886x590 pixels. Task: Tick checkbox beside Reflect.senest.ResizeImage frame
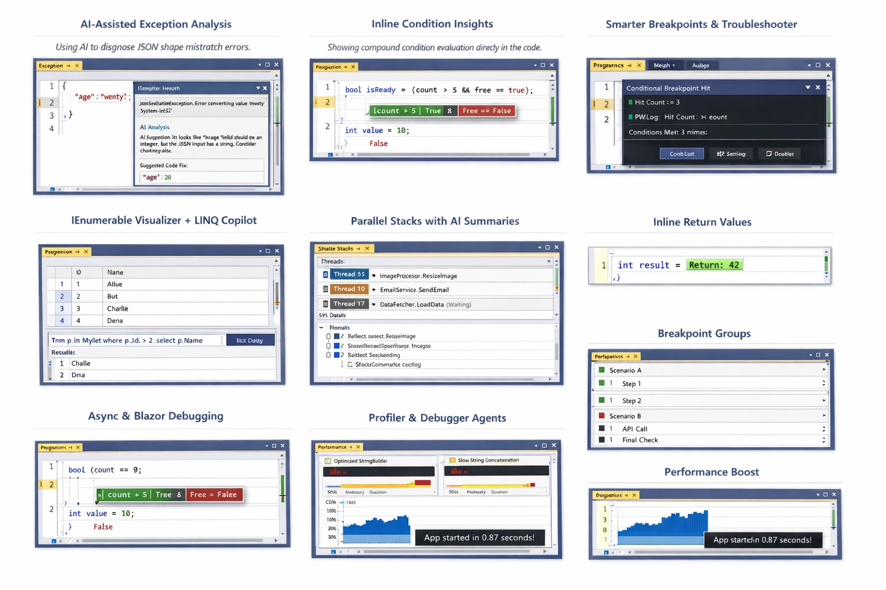point(328,336)
